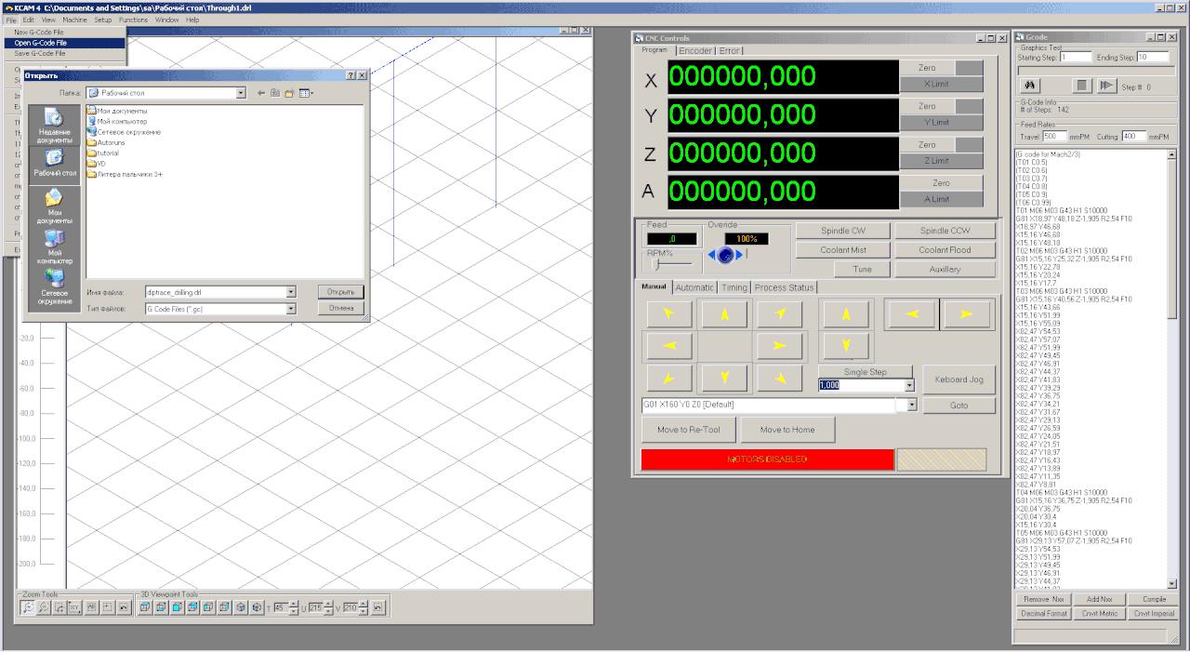Jog A axis right with arrow

pyautogui.click(x=967, y=314)
